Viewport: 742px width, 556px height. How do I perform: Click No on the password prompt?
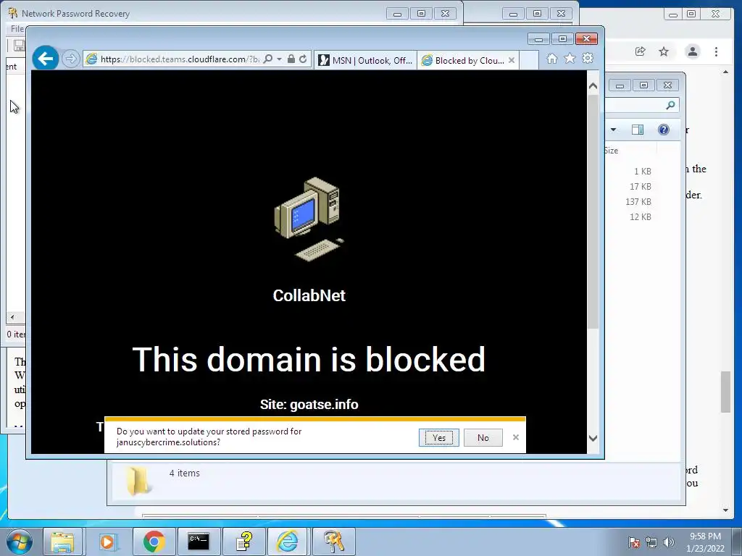483,438
